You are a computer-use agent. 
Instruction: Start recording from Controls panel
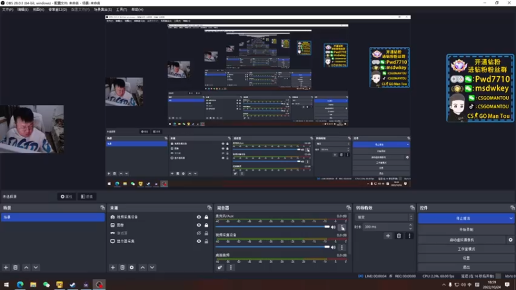(x=466, y=229)
